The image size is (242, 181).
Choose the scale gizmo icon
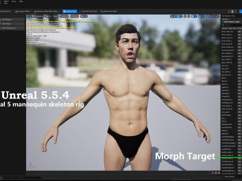181,16
